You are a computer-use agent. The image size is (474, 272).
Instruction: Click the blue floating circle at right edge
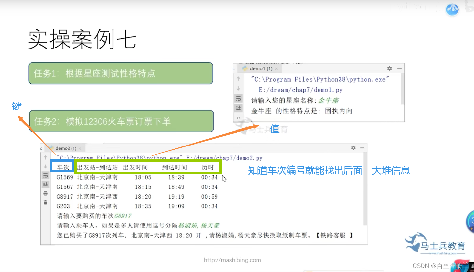470,222
